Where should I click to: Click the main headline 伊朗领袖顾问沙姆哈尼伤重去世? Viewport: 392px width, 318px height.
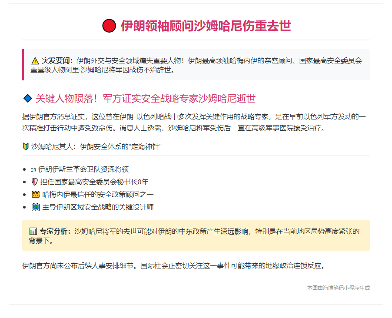206,26
